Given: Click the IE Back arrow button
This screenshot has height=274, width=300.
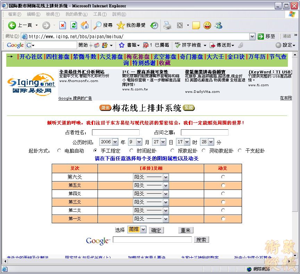Looking at the screenshot, I should (12, 25).
